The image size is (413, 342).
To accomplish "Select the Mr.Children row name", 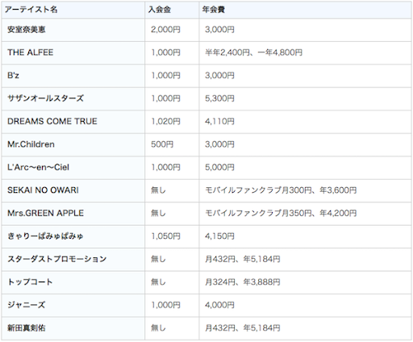I will (31, 144).
